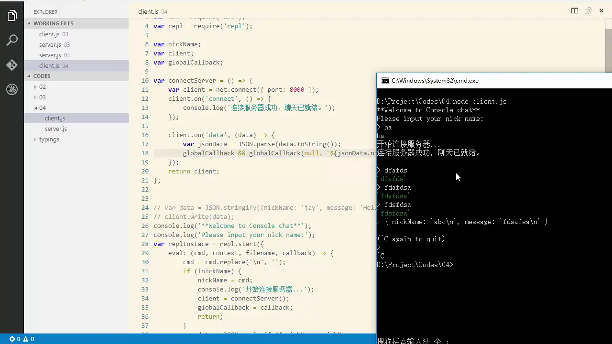Image resolution: width=612 pixels, height=344 pixels.
Task: Click 'client = connectServer();' on line 34
Action: (x=243, y=299)
